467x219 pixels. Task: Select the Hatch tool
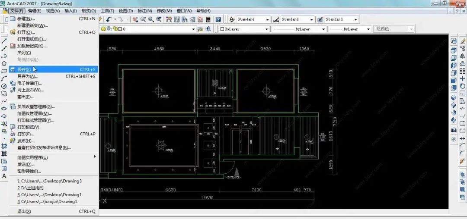tap(4, 146)
